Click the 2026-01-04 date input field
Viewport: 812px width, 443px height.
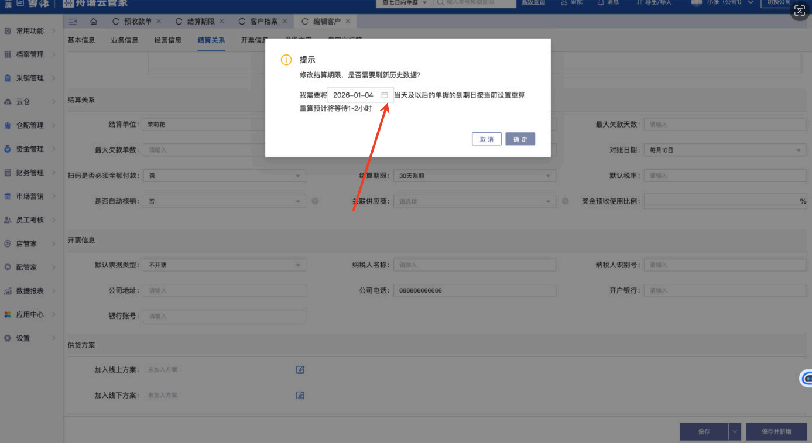[x=354, y=95]
